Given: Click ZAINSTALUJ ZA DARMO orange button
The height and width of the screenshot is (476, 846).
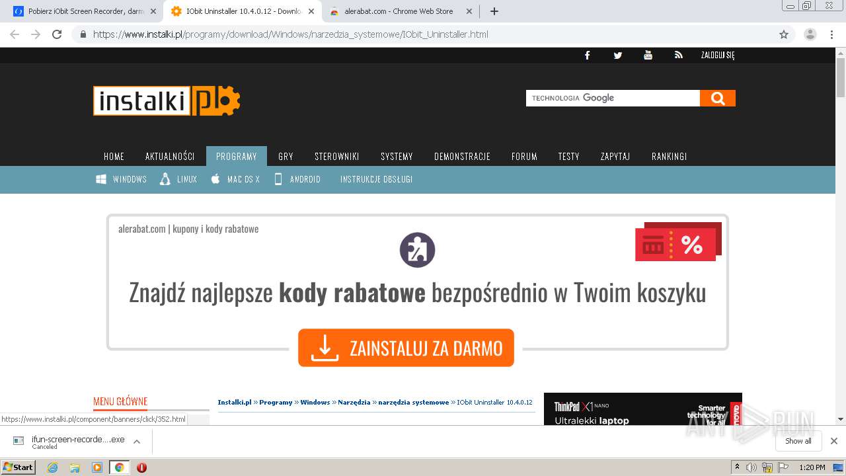Looking at the screenshot, I should tap(406, 348).
